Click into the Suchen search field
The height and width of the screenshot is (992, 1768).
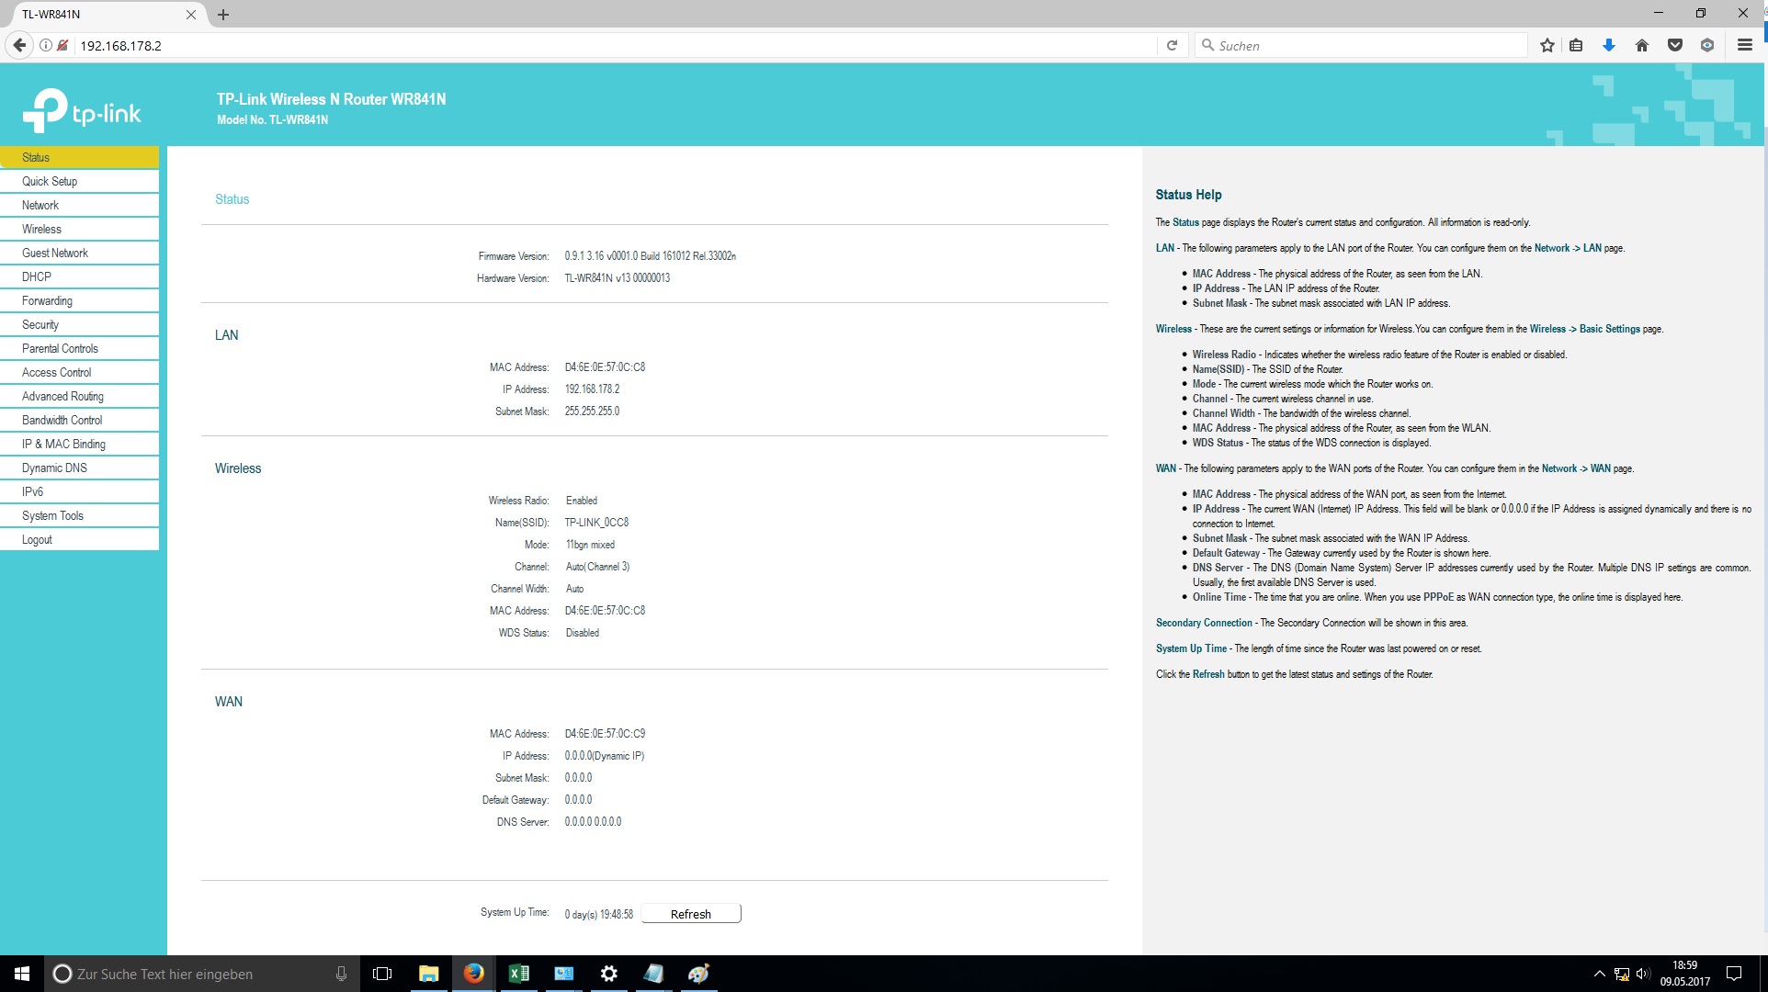point(1360,45)
